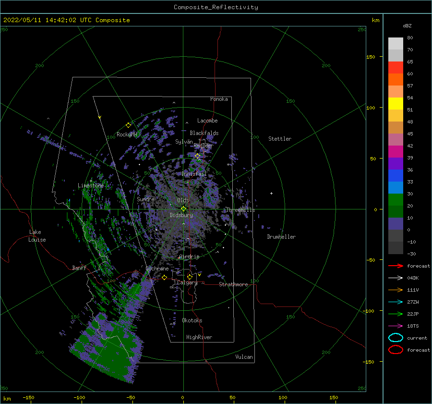The width and height of the screenshot is (432, 404).
Task: Click the white 04DK arrow icon
Action: pyautogui.click(x=396, y=278)
